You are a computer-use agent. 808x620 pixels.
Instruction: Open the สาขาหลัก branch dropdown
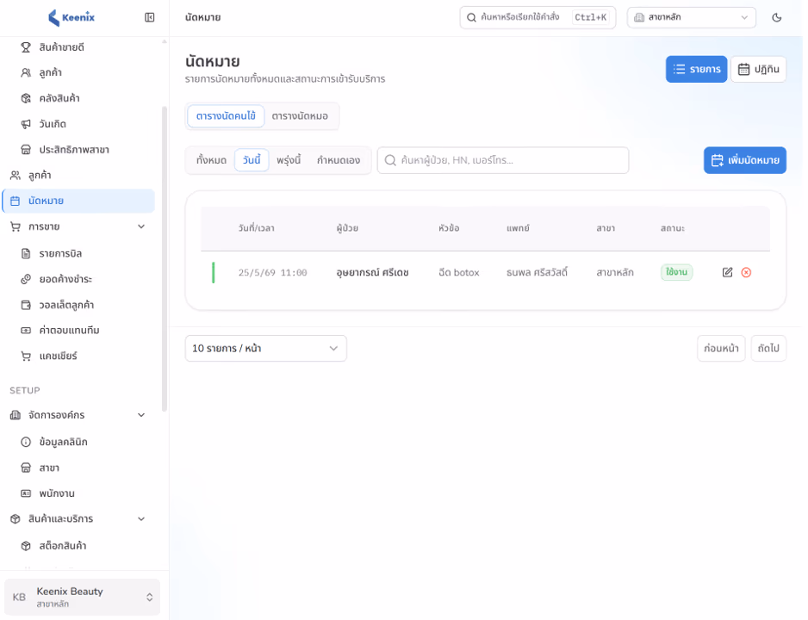coord(691,17)
